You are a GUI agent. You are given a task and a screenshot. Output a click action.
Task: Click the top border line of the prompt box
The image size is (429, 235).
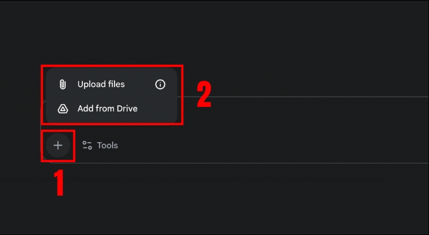[306, 96]
